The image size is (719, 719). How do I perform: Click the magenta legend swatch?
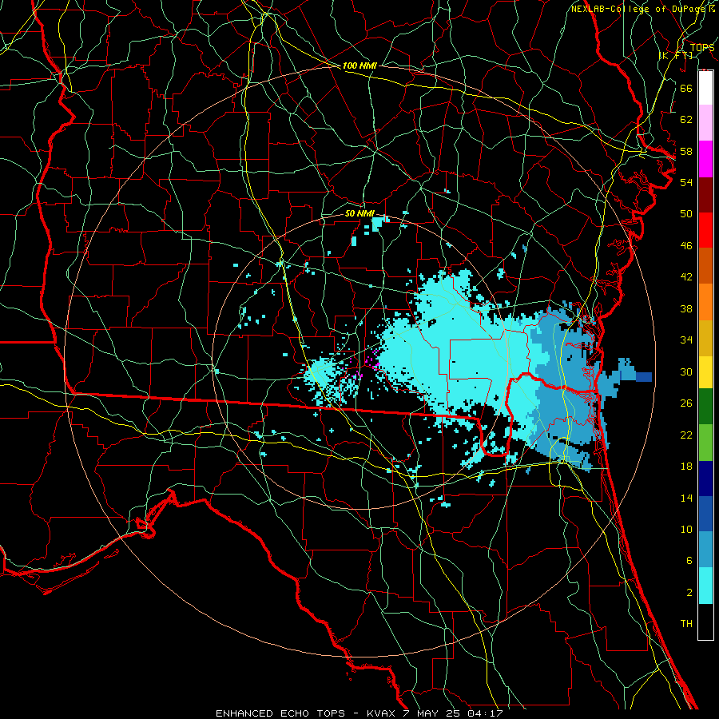705,159
